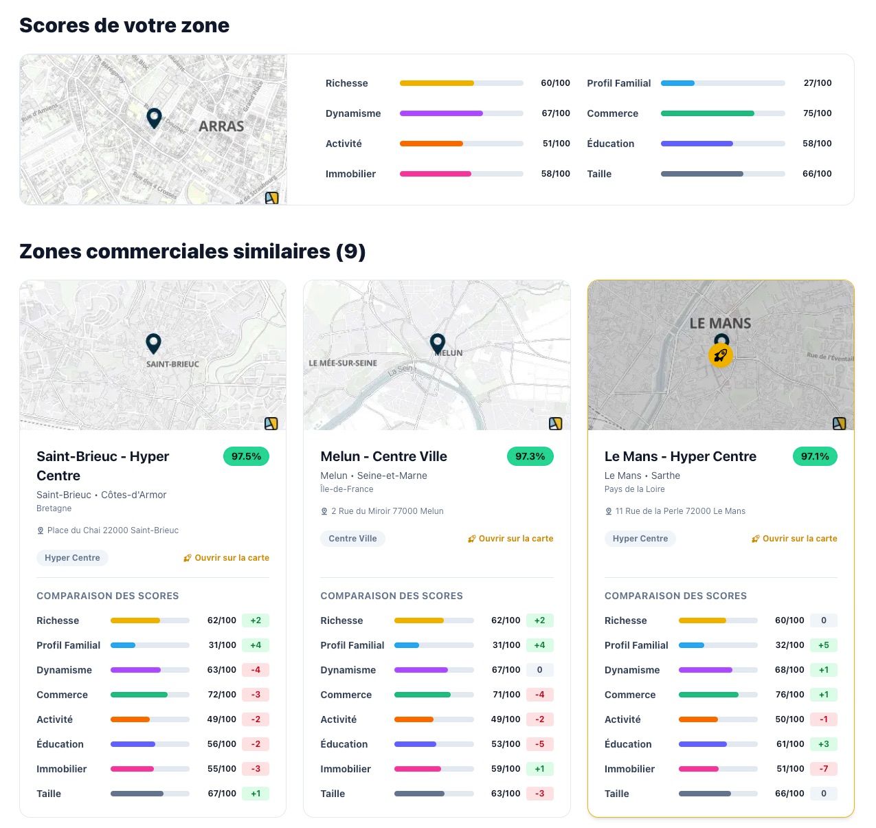Click the map logo badge on Saint-Brieuc map

271,423
